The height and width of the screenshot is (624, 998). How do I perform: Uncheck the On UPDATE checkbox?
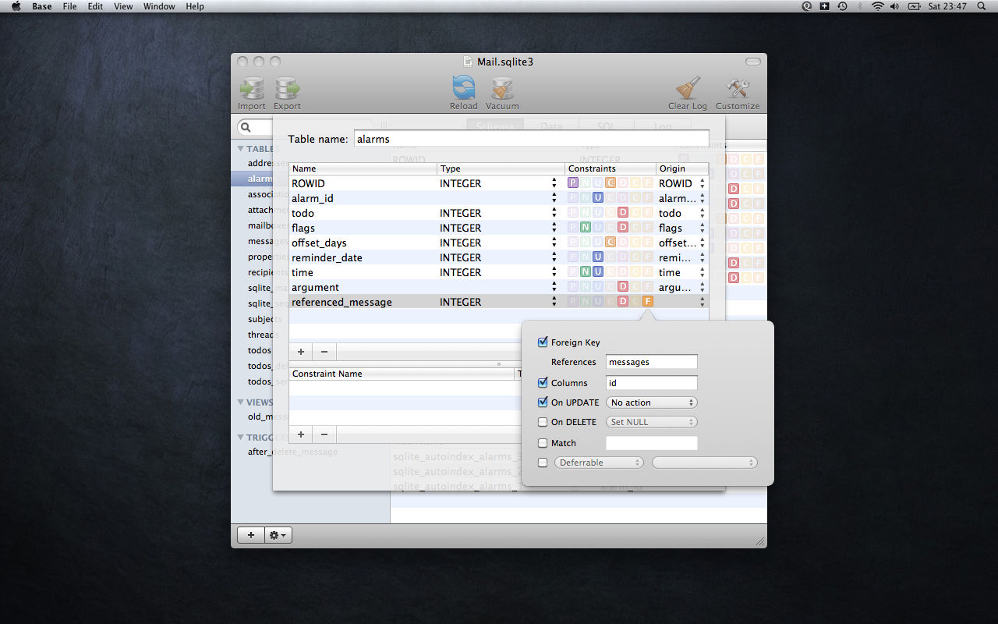[543, 402]
